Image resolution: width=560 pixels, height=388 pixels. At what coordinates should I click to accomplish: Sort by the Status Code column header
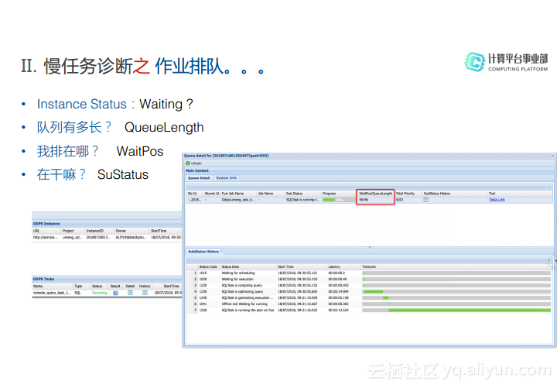pyautogui.click(x=209, y=266)
